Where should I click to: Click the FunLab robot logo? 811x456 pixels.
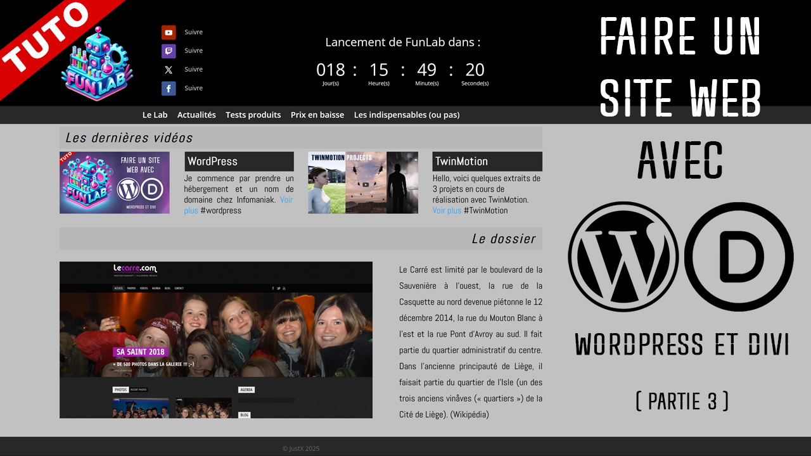pos(97,63)
